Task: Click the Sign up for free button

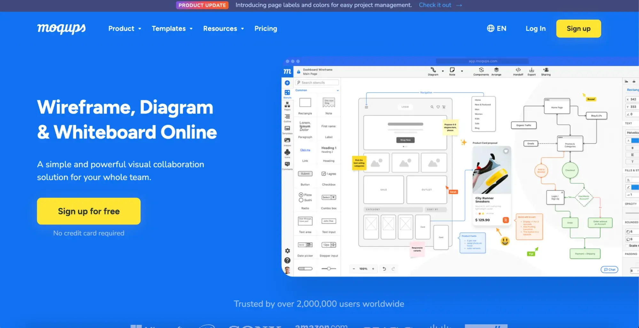Action: (x=89, y=211)
